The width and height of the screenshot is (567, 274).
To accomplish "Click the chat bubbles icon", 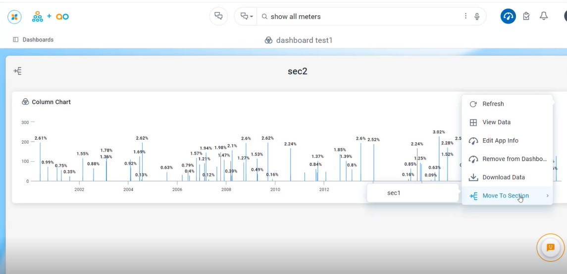I will (x=218, y=16).
